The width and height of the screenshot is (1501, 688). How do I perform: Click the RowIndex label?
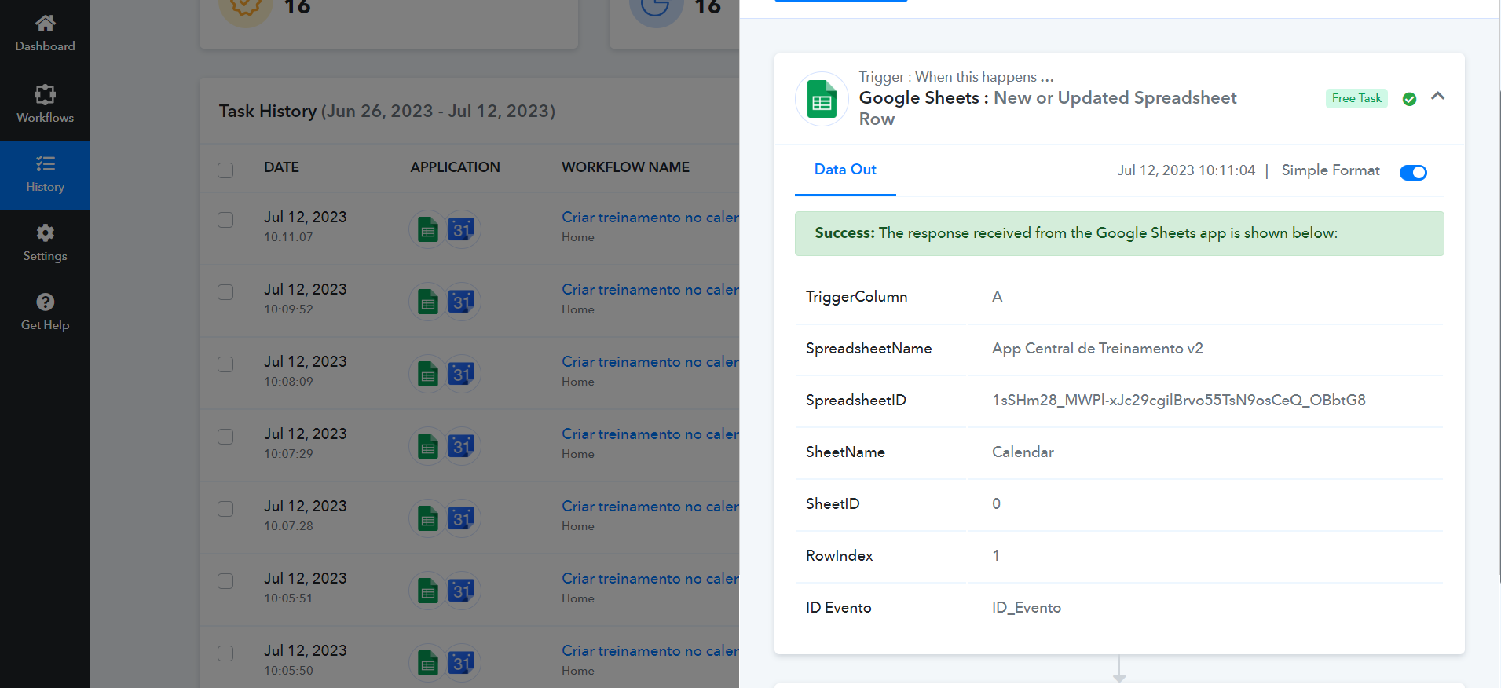click(x=839, y=556)
